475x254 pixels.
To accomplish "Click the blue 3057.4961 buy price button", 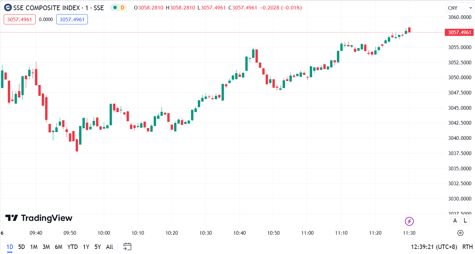I will pyautogui.click(x=72, y=19).
